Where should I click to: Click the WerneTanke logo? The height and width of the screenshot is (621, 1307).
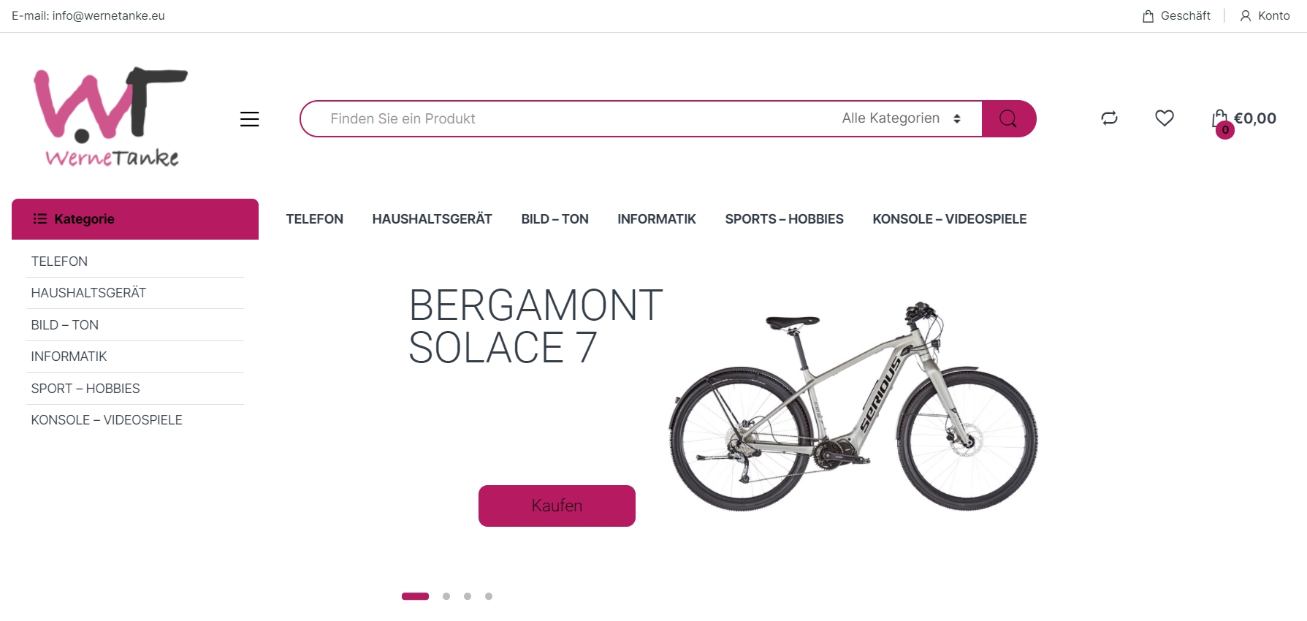[x=111, y=117]
